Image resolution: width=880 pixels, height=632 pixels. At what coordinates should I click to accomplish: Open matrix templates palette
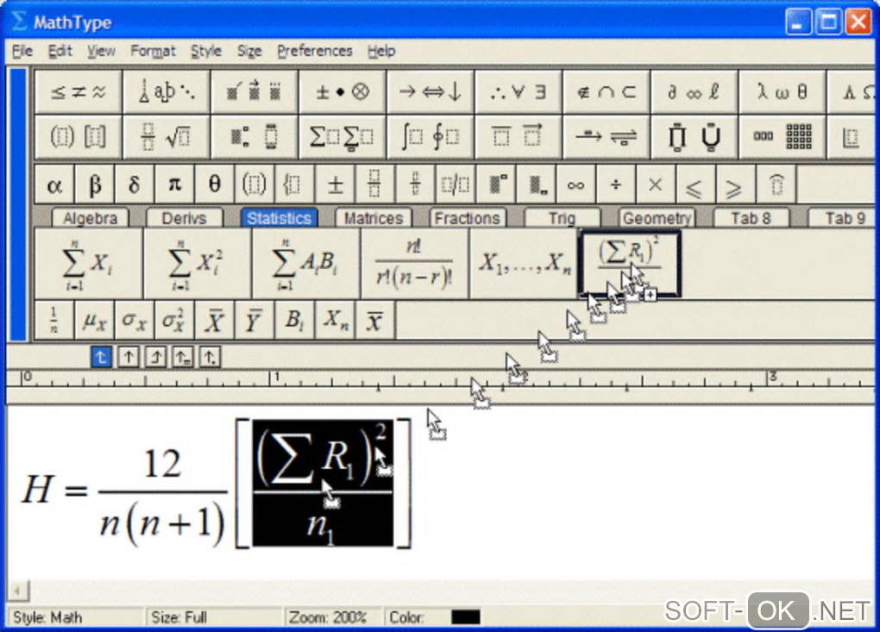click(x=783, y=136)
